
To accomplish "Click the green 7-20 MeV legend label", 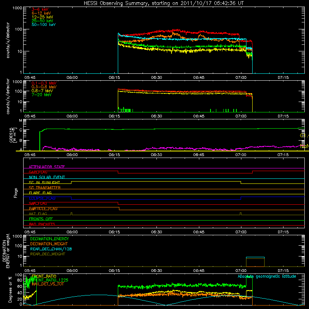I will (41, 95).
